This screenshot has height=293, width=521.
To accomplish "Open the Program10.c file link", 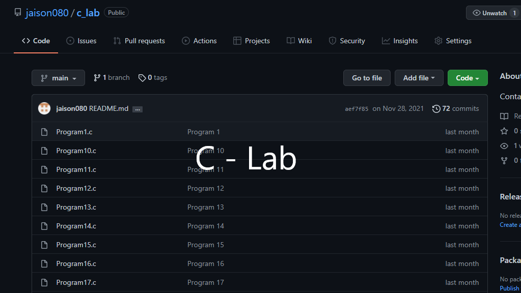I will click(76, 151).
